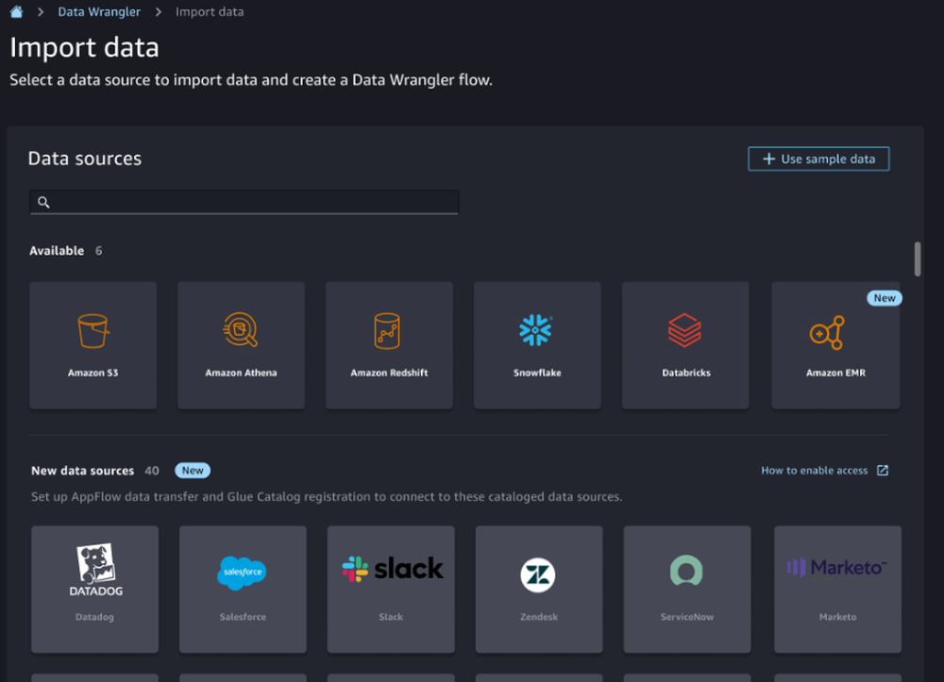Image resolution: width=944 pixels, height=682 pixels.
Task: Click the Zendesk card label
Action: click(x=539, y=617)
